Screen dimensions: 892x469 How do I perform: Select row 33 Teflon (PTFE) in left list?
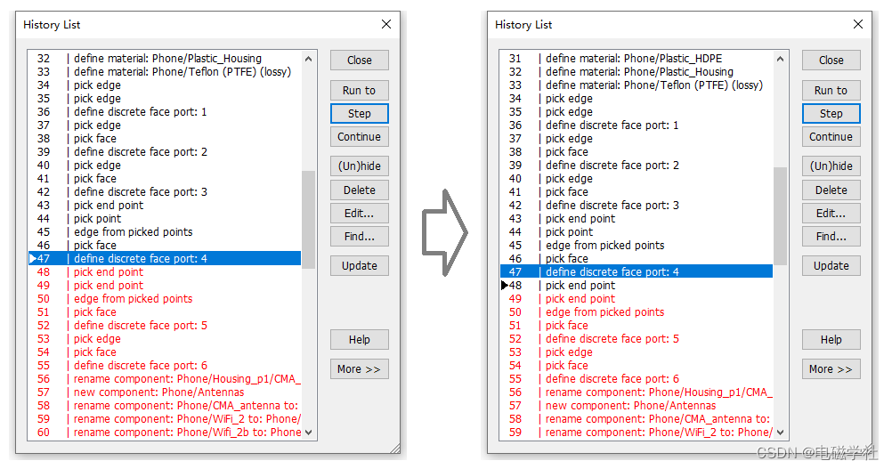(165, 71)
